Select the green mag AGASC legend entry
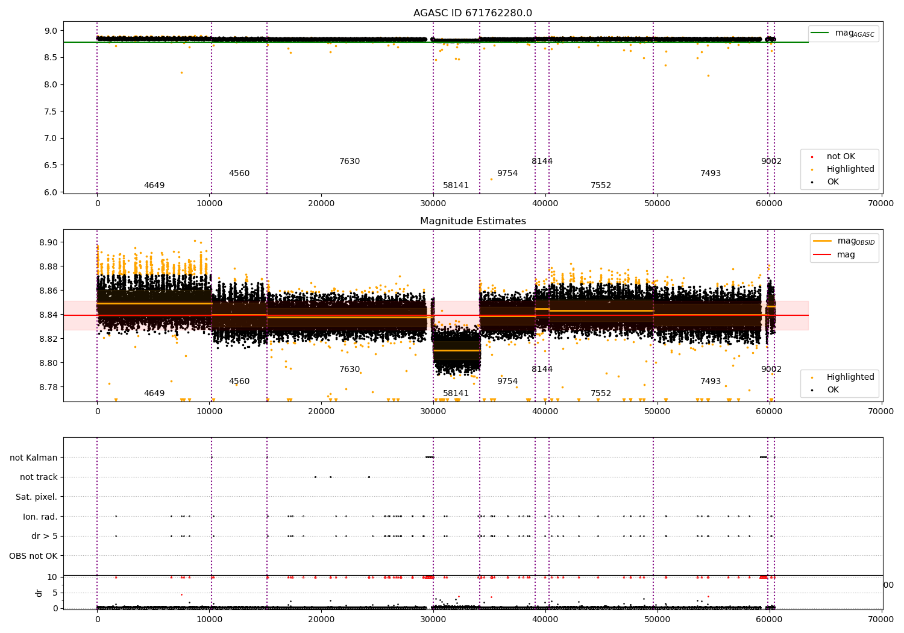Image resolution: width=904 pixels, height=633 pixels. coord(843,33)
